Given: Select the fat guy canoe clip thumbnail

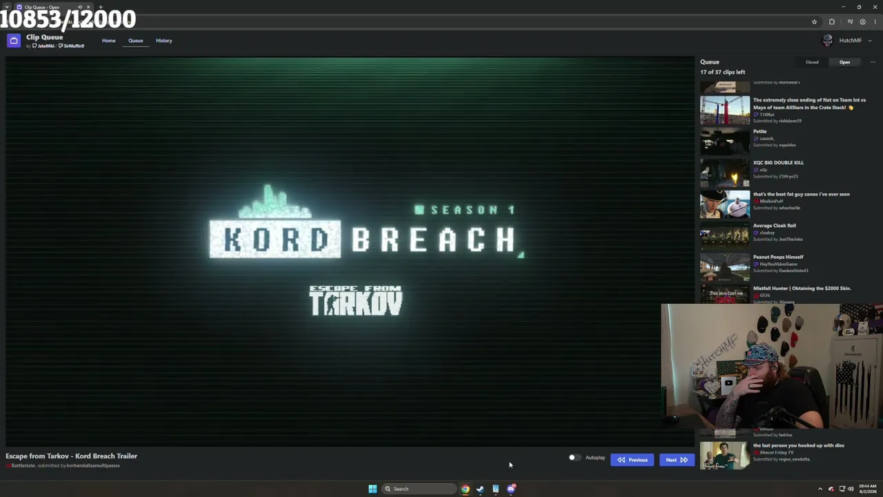Looking at the screenshot, I should click(725, 205).
